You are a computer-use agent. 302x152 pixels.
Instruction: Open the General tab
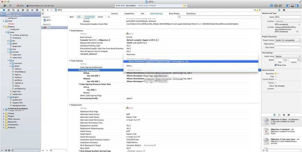point(115,13)
